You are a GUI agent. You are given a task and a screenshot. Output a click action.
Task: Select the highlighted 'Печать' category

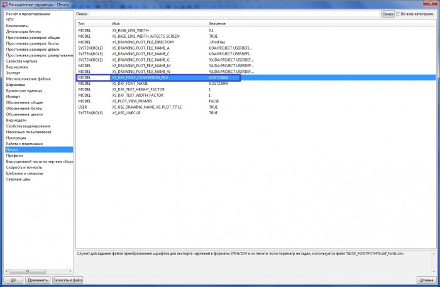click(39, 149)
